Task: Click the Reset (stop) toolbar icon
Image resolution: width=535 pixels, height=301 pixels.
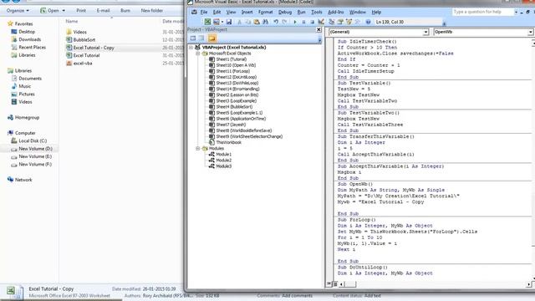Action: (312, 22)
